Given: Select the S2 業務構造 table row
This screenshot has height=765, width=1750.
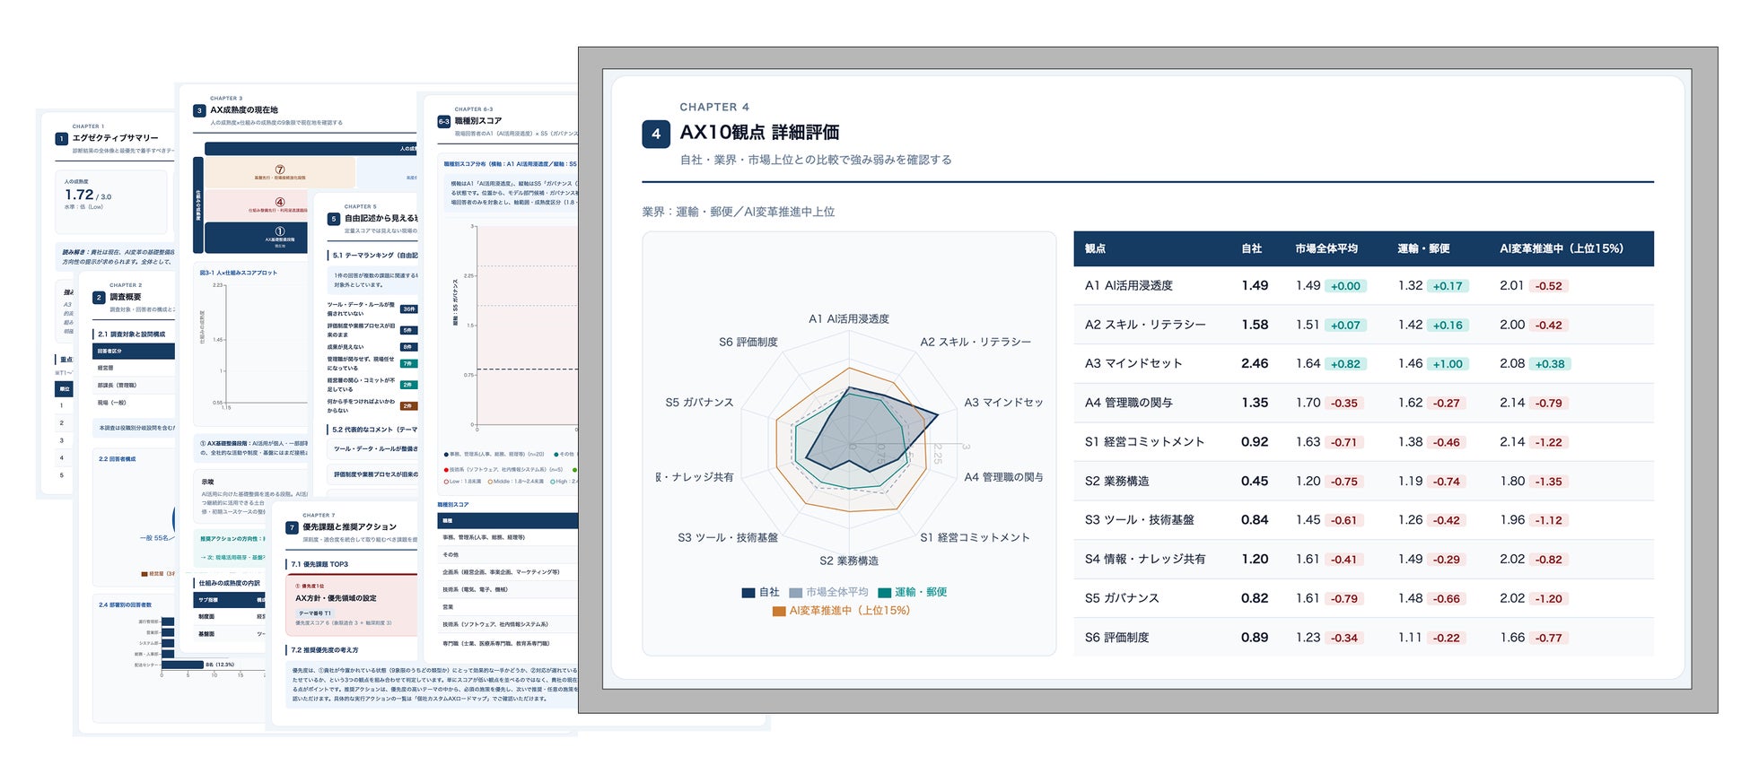Looking at the screenshot, I should (1363, 481).
